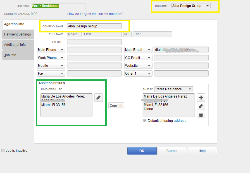Open the Other 1 type dropdown

pyautogui.click(x=138, y=74)
